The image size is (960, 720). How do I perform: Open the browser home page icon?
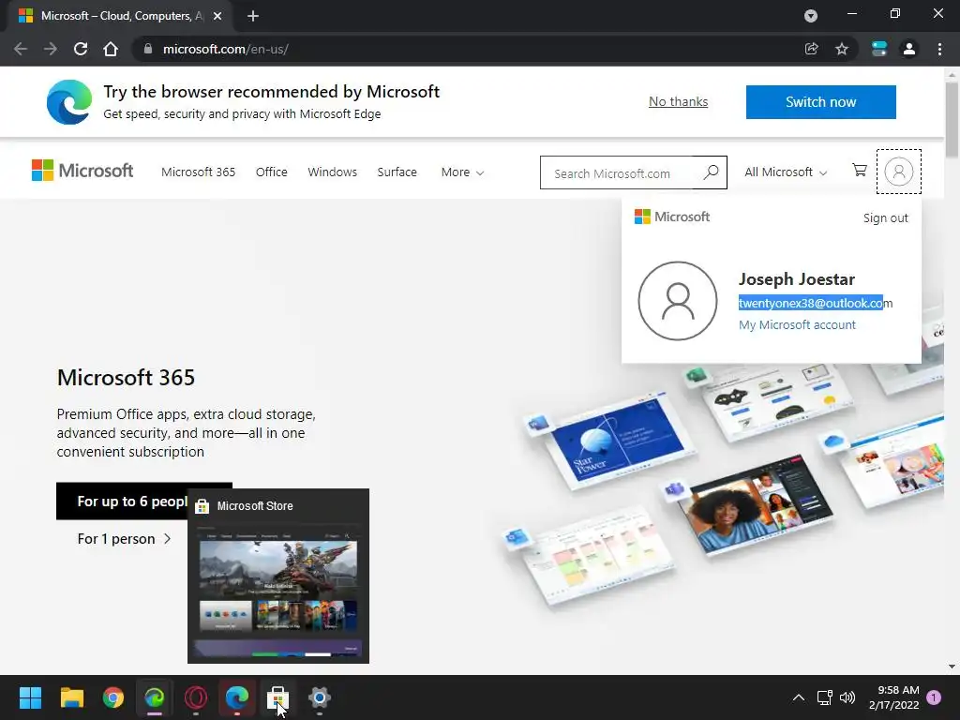pyautogui.click(x=111, y=49)
